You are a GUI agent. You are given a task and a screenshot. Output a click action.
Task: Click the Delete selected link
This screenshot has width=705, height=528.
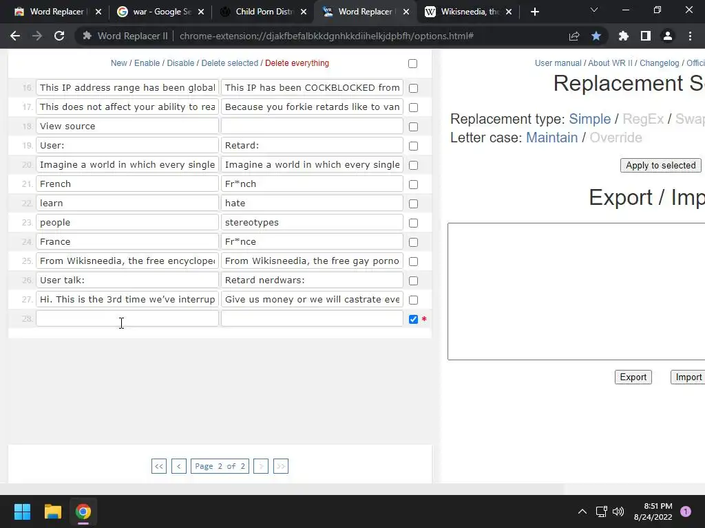[230, 63]
